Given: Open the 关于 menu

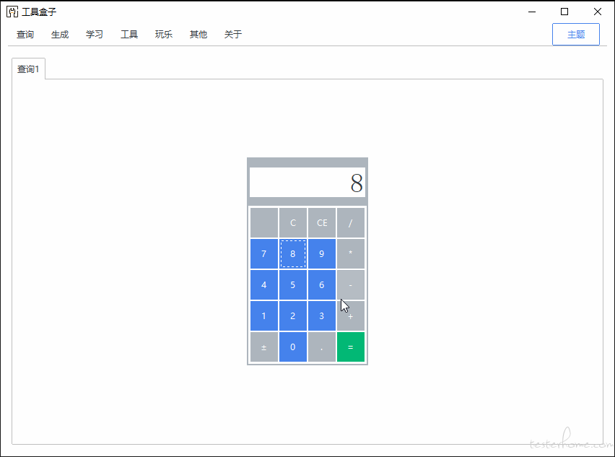Looking at the screenshot, I should [233, 35].
